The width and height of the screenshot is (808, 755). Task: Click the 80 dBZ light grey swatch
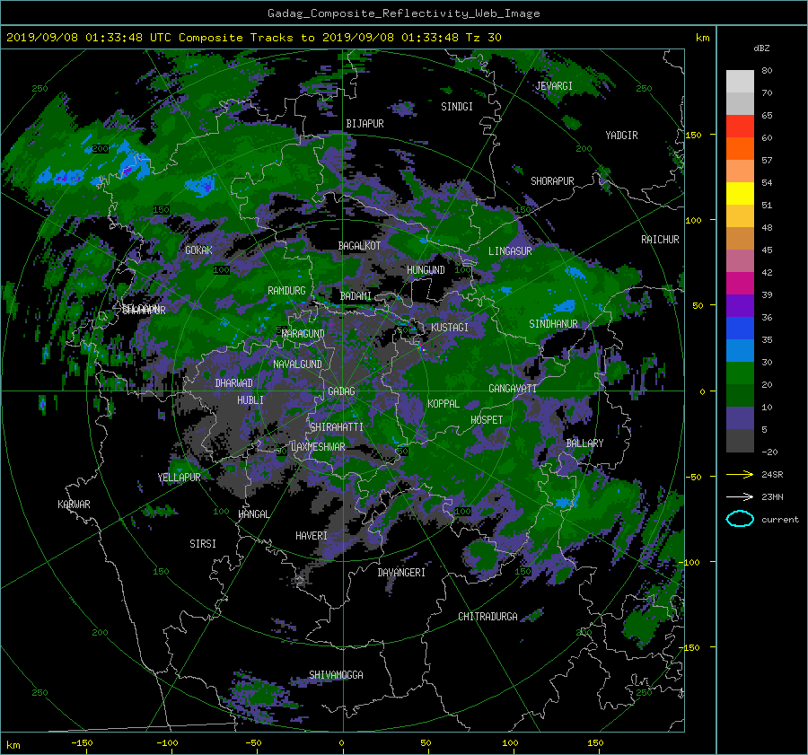coord(740,81)
